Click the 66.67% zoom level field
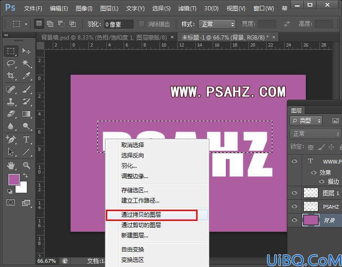The height and width of the screenshot is (267, 342). (47, 261)
